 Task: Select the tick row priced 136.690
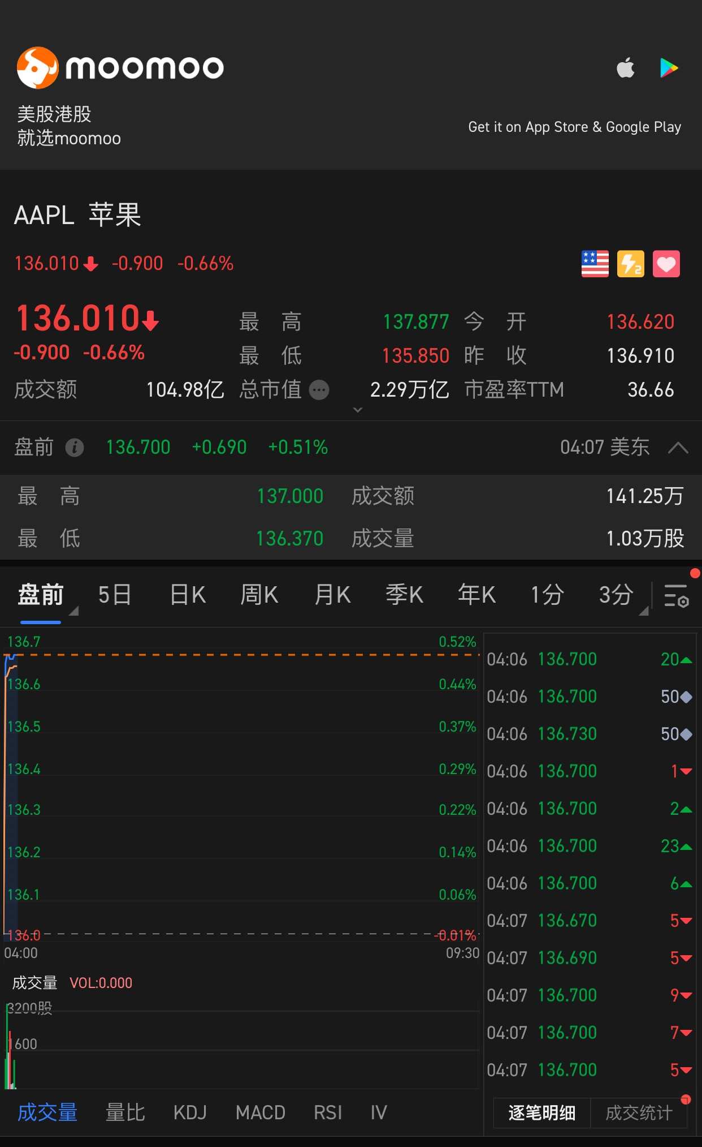coord(590,958)
